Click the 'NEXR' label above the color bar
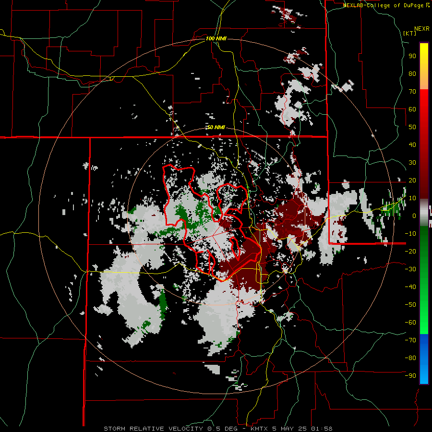Image resolution: width=432 pixels, height=432 pixels. pos(422,29)
